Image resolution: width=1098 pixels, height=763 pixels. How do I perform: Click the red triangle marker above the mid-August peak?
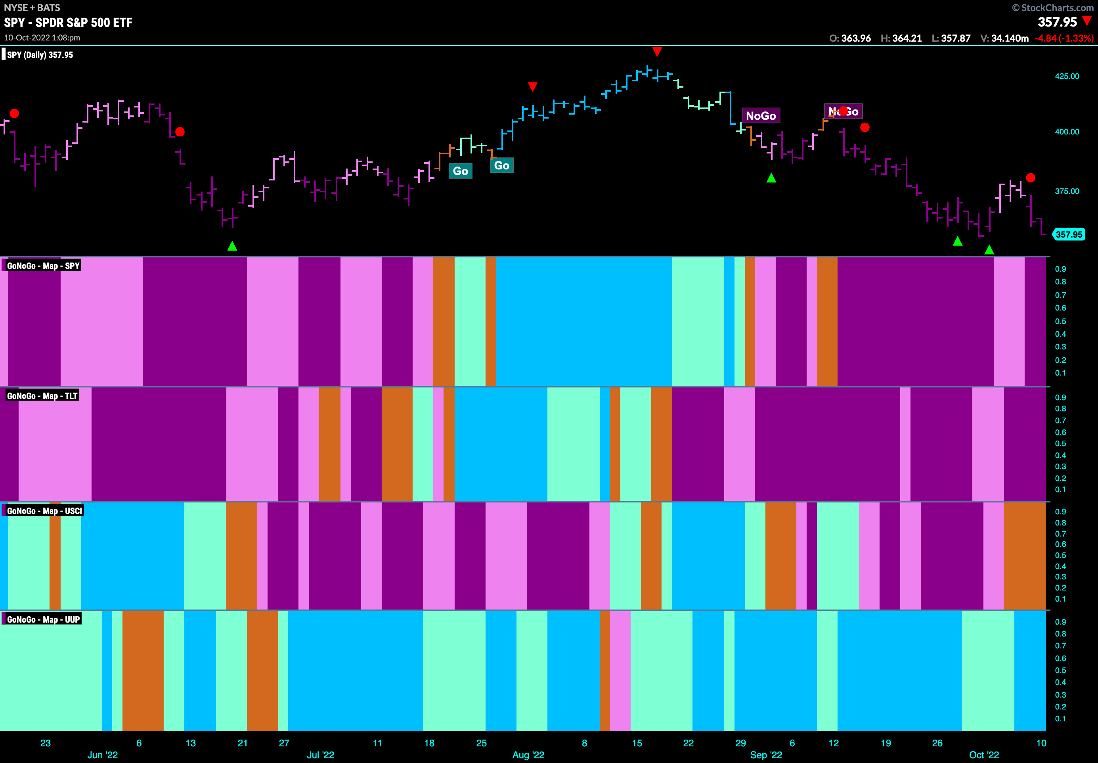click(657, 52)
